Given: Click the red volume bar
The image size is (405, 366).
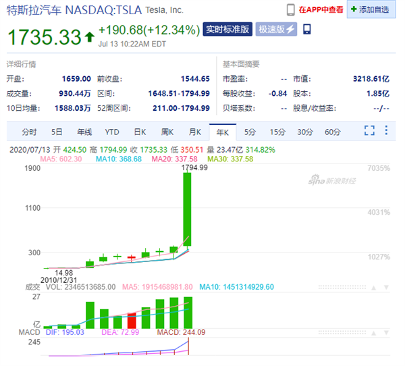Looking at the screenshot, I should coord(132,320).
